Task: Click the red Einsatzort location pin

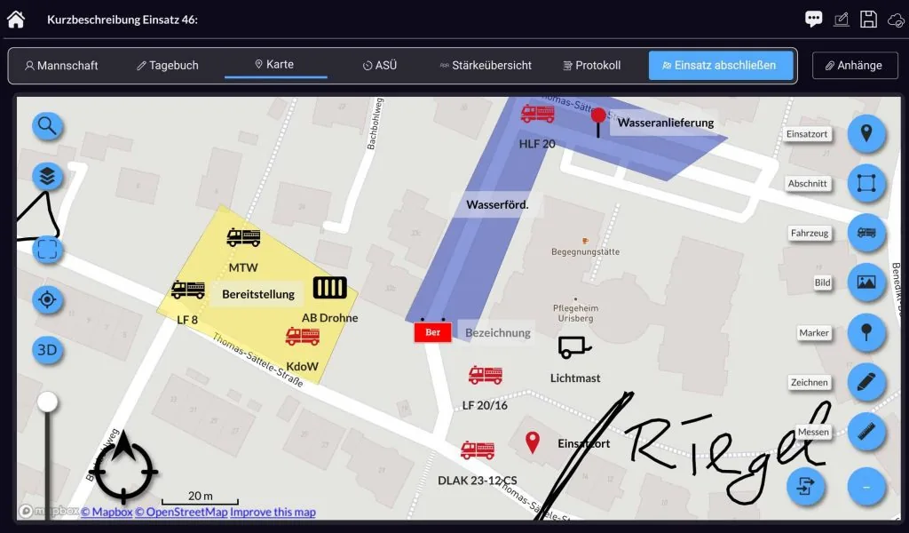Action: [x=533, y=442]
